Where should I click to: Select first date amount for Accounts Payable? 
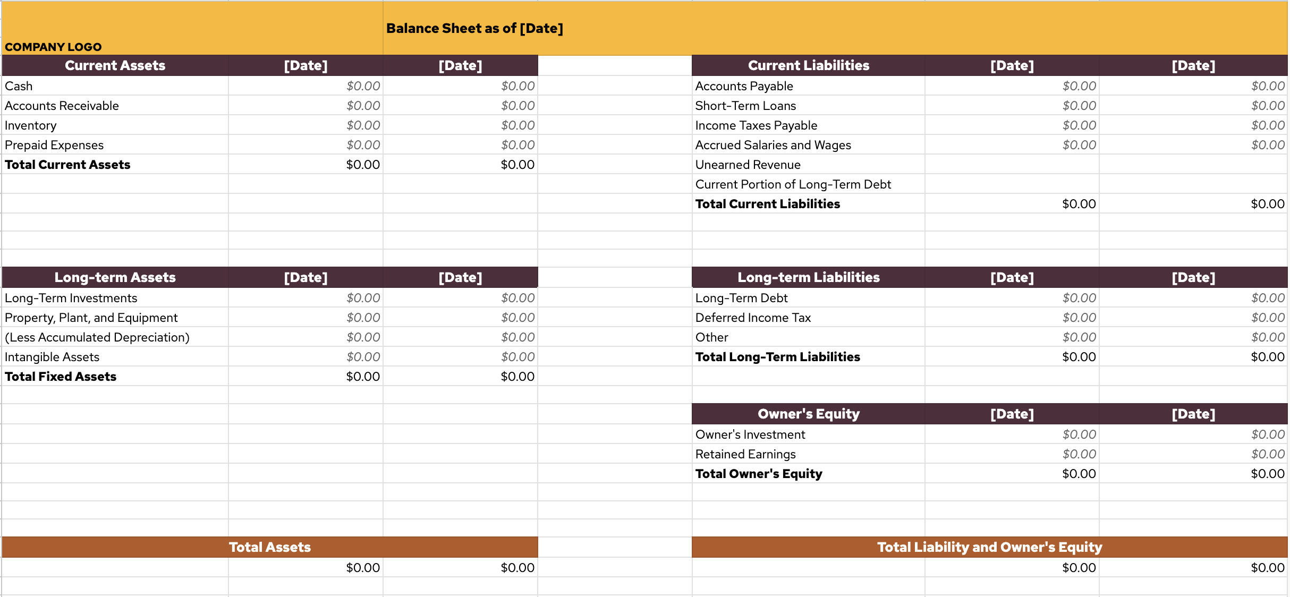coord(1079,86)
